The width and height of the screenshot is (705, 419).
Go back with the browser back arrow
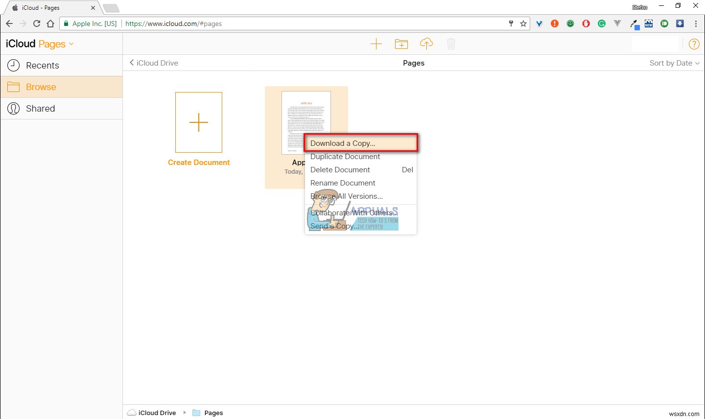(x=9, y=23)
